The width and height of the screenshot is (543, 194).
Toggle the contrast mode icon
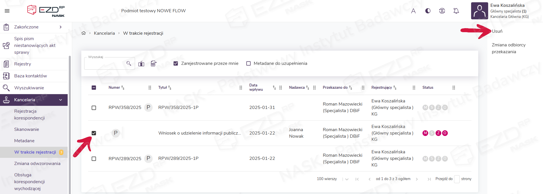coord(428,11)
